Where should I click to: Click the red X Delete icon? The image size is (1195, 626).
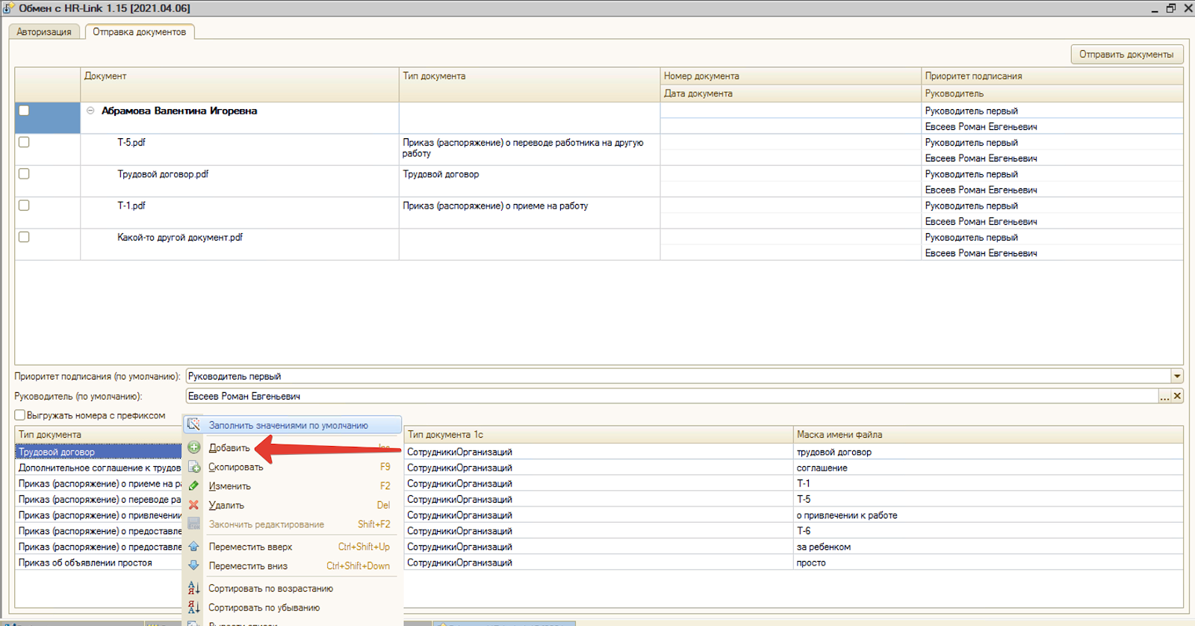193,505
